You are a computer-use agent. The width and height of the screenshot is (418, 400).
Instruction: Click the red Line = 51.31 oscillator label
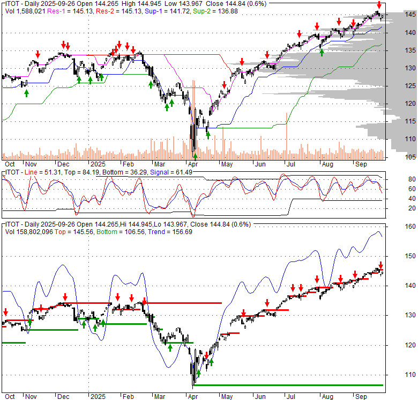tap(43, 172)
